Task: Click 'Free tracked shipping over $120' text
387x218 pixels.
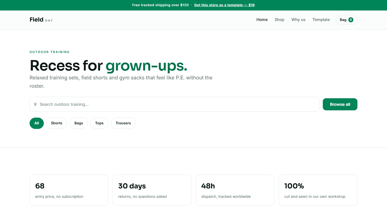Action: [x=160, y=5]
